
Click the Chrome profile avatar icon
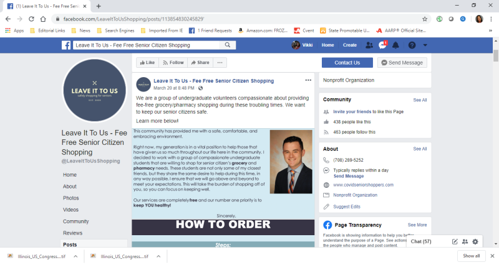tap(479, 19)
